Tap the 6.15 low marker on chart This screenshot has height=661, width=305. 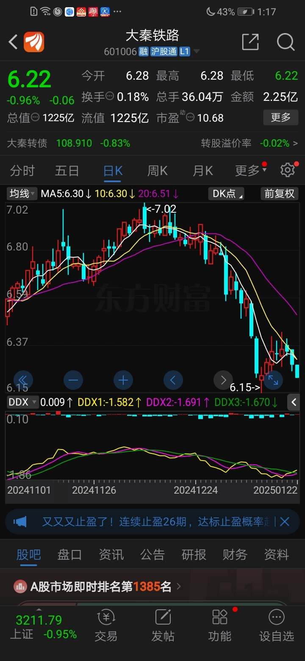(x=245, y=387)
